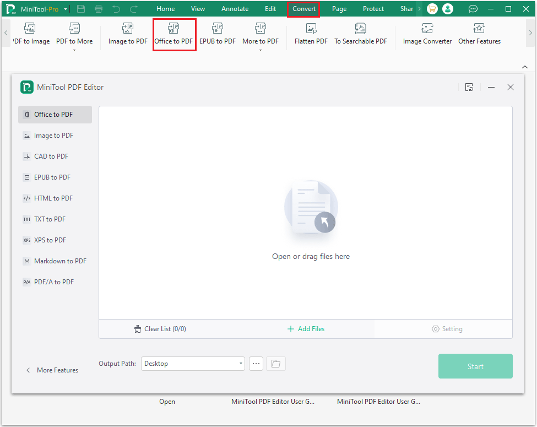Screen dimensions: 537x427
Task: Switch to the Annotate tab
Action: [x=235, y=9]
